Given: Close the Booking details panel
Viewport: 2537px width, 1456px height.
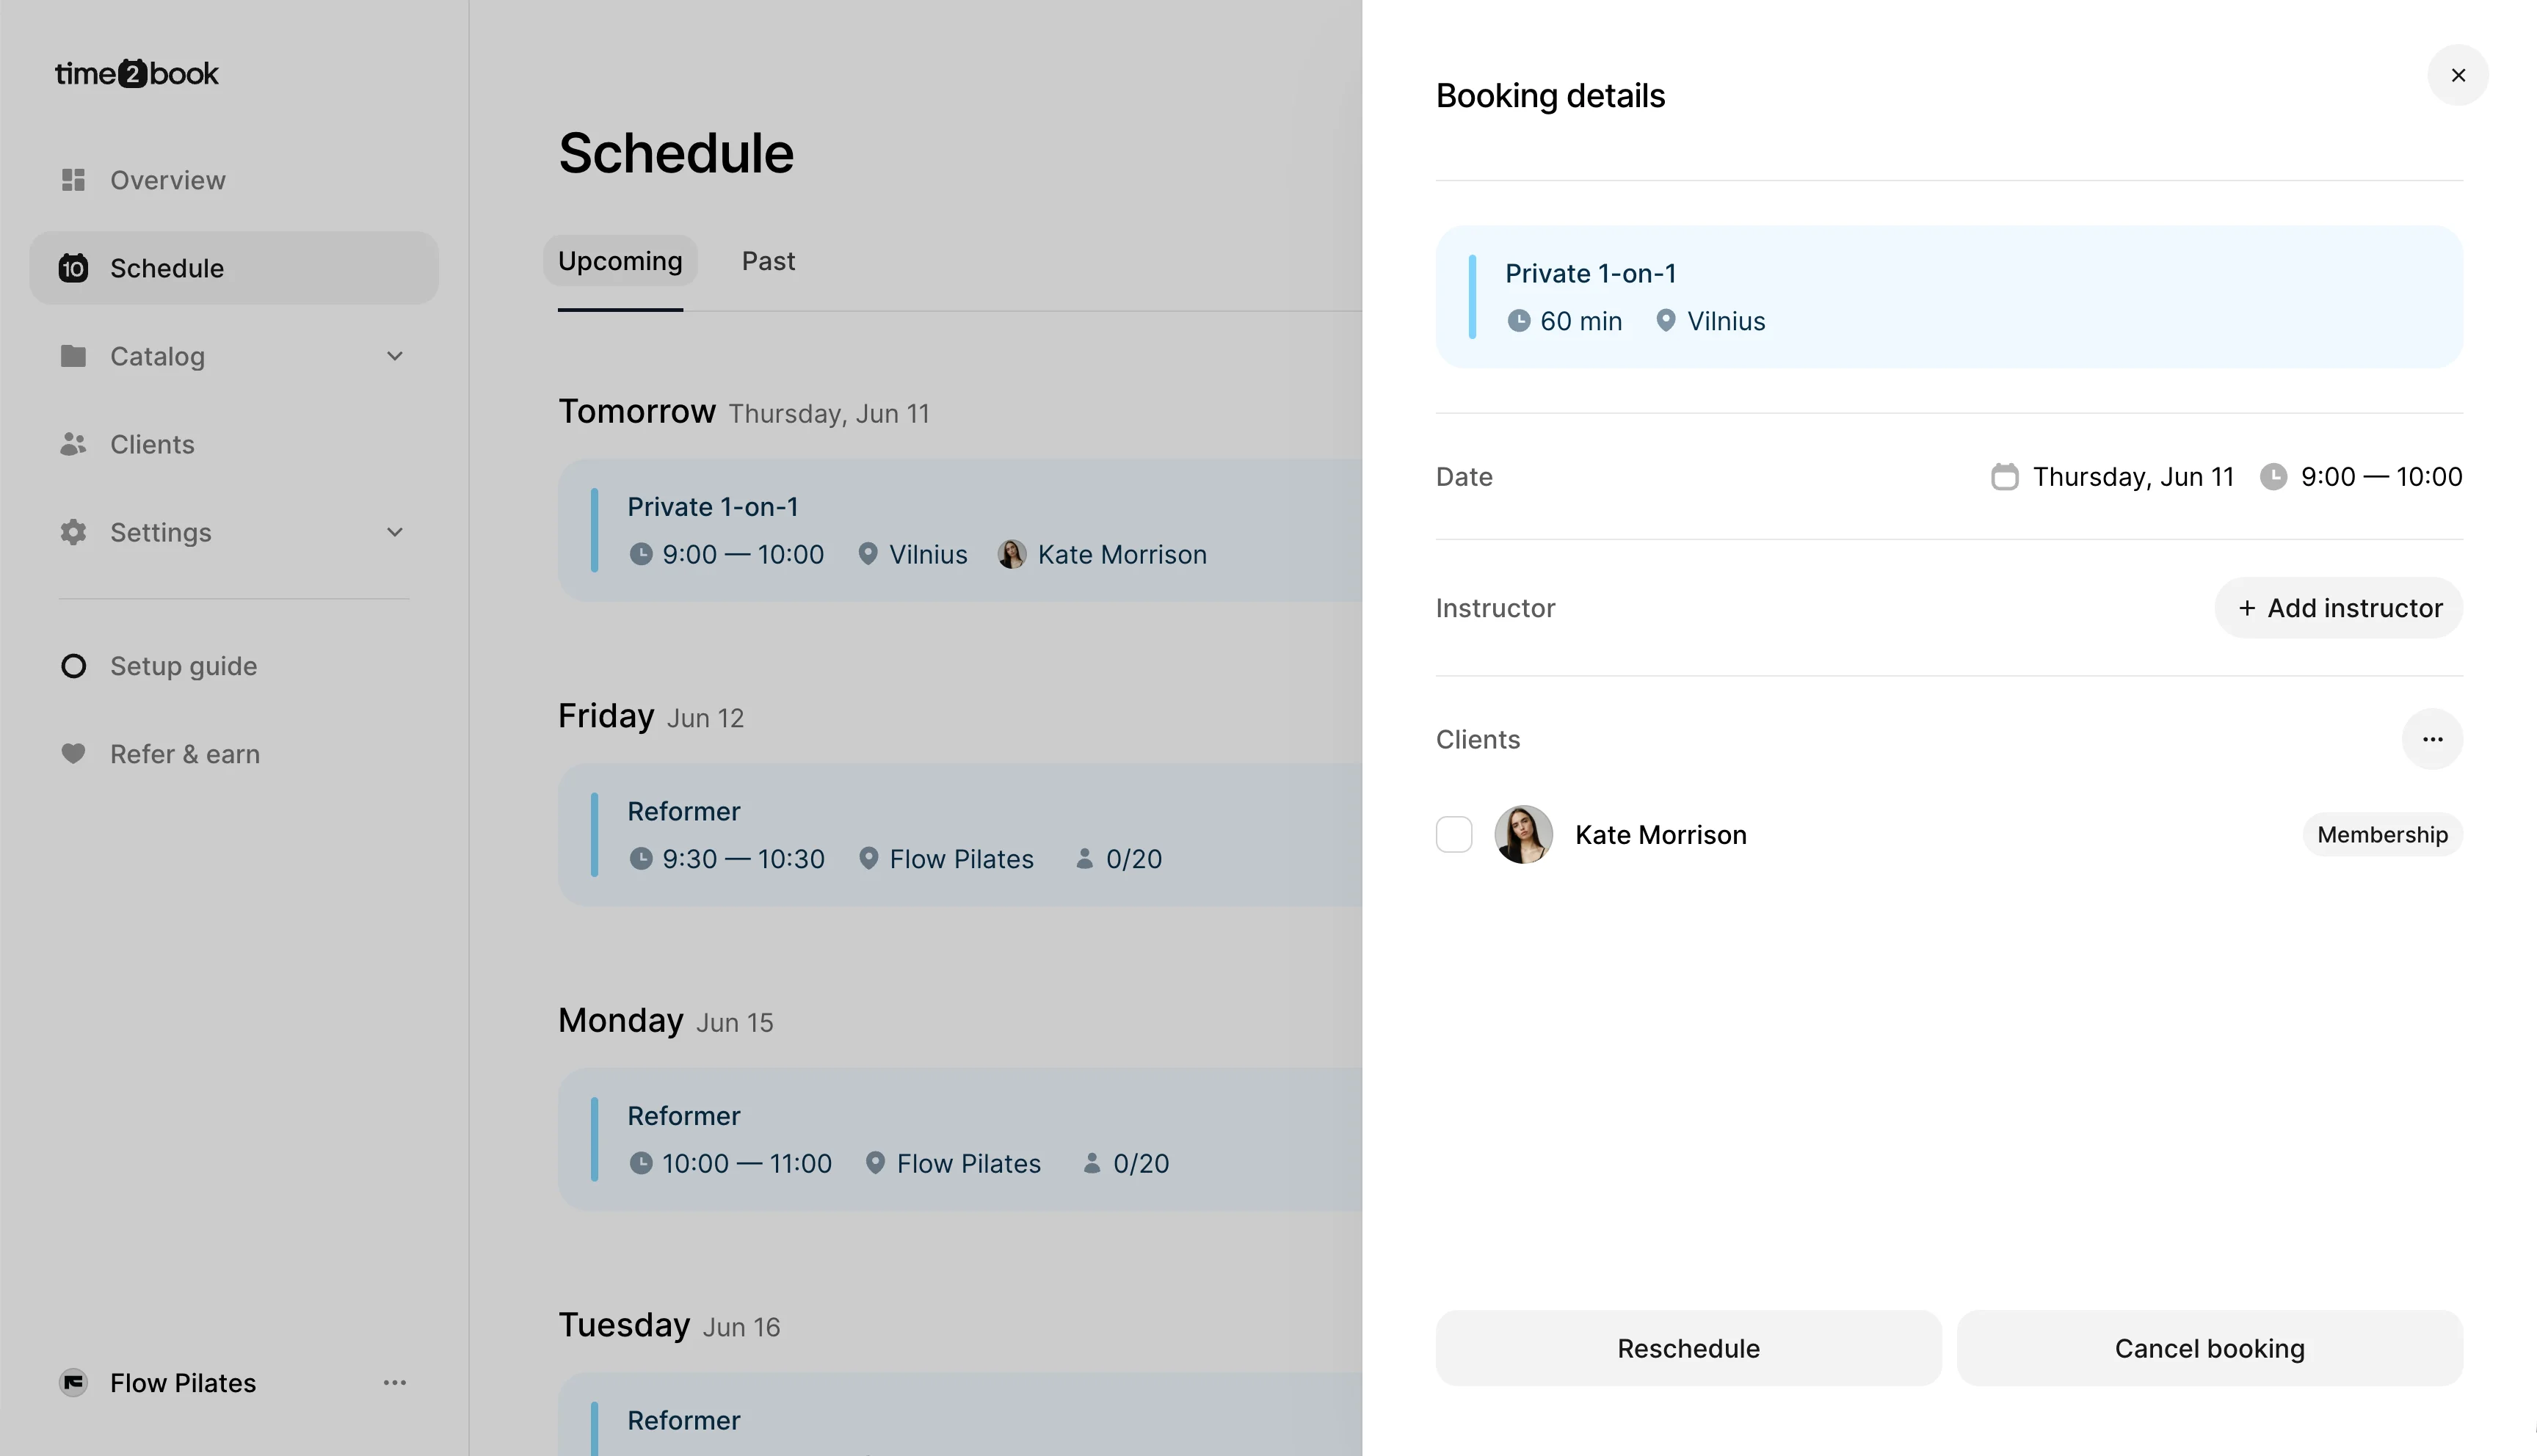Looking at the screenshot, I should [2458, 75].
